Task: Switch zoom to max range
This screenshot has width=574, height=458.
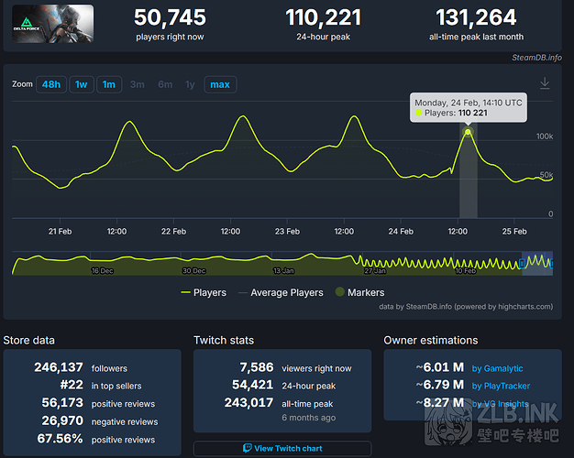Action: pos(220,84)
